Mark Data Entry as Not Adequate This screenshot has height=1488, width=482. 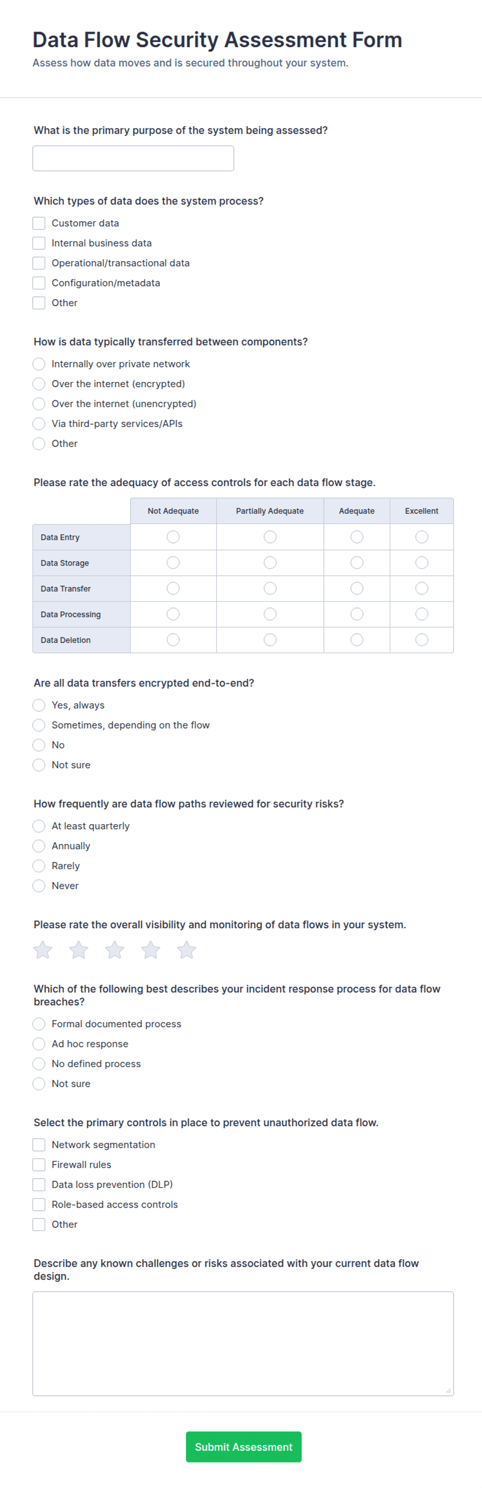pyautogui.click(x=173, y=537)
